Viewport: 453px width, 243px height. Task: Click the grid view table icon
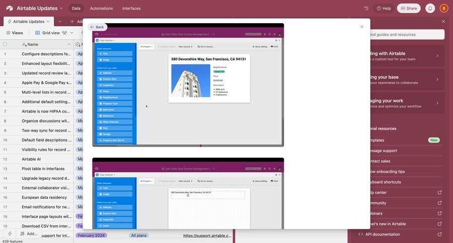(x=38, y=33)
